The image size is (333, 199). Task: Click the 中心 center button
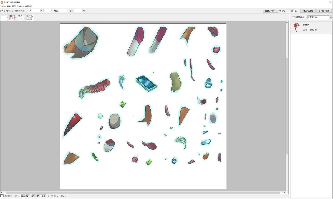click(39, 196)
